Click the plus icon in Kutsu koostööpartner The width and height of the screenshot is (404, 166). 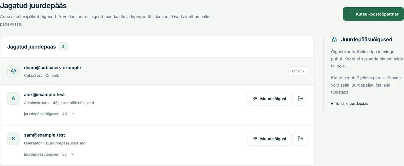coord(351,14)
